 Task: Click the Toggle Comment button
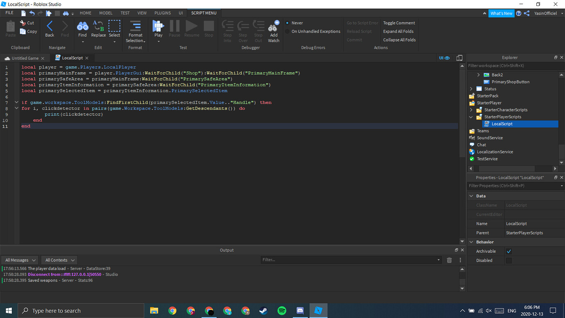click(x=399, y=23)
